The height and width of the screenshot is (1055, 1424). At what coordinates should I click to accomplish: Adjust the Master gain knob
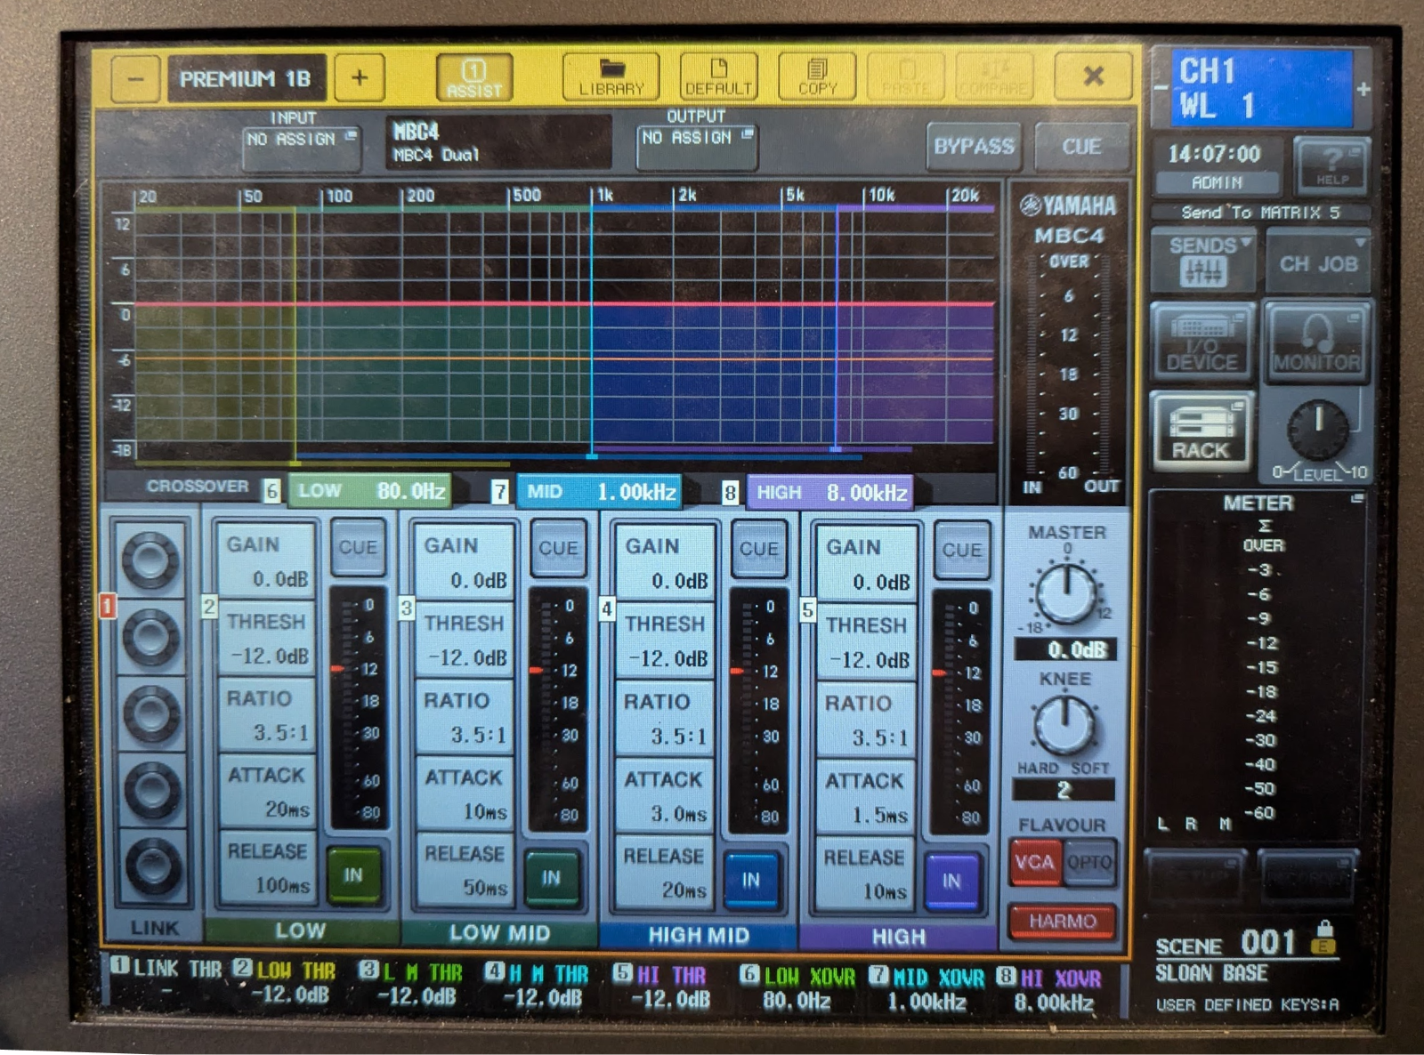pos(1066,594)
